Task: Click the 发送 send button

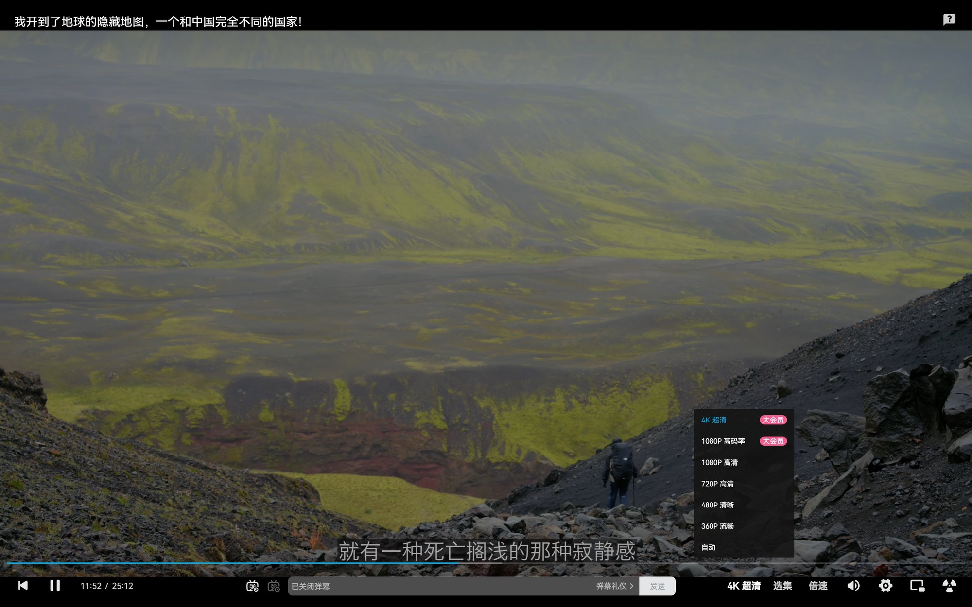Action: click(x=657, y=586)
